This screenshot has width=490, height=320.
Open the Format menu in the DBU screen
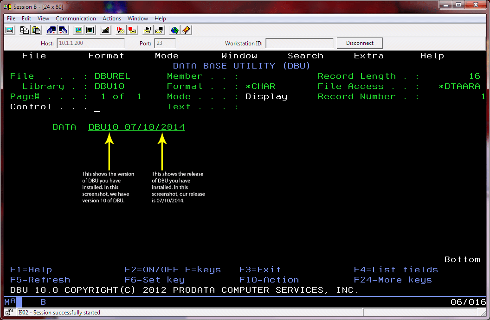pos(106,56)
